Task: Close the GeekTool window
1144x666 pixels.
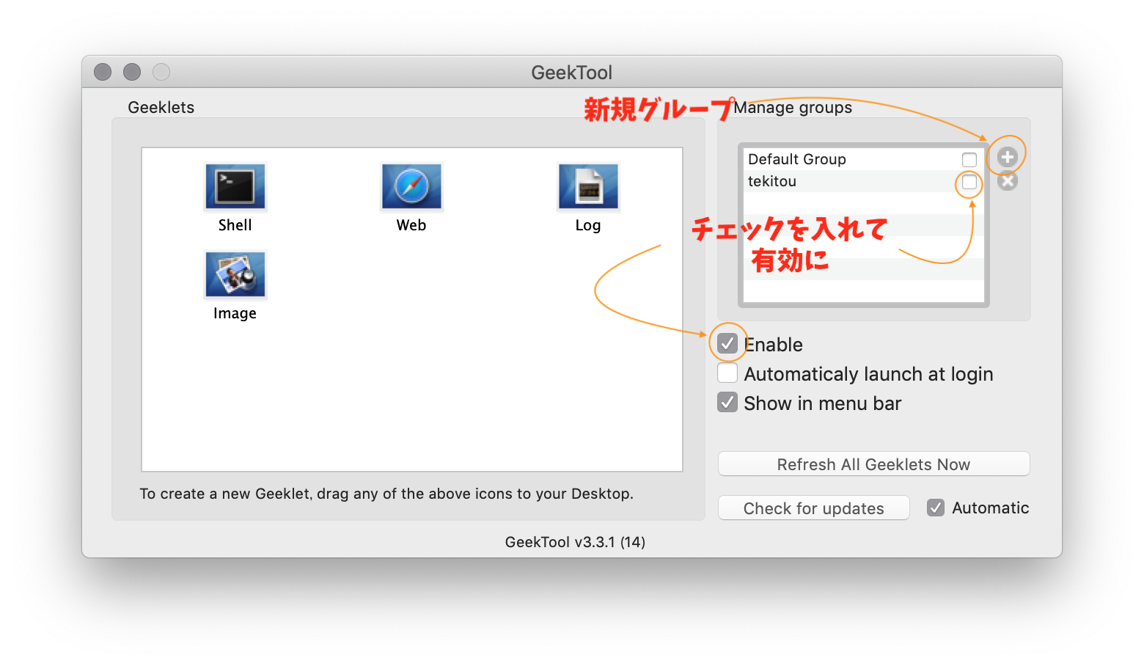Action: point(103,72)
